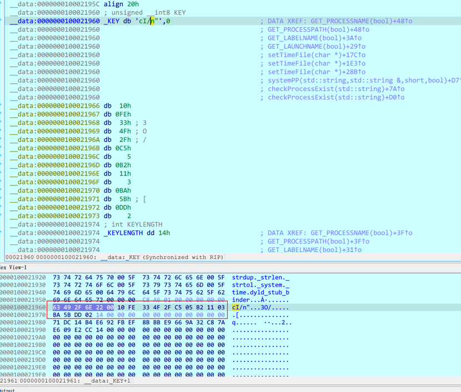This screenshot has height=392, width=461.
Task: Click hex byte FE in row 21960
Action: pyautogui.click(x=132, y=308)
